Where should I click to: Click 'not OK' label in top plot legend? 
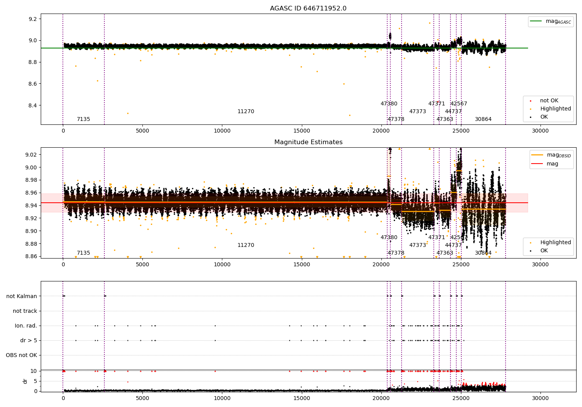[549, 101]
